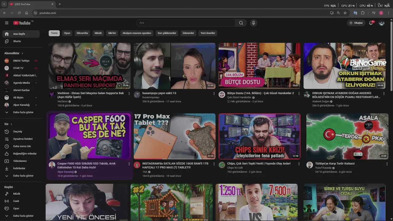
Task: Open Oynatma listeleri playlists
Action: coord(20,139)
